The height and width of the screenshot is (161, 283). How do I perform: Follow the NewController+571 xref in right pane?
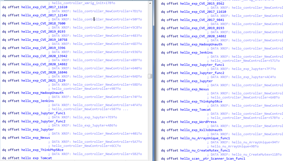(x=245, y=61)
